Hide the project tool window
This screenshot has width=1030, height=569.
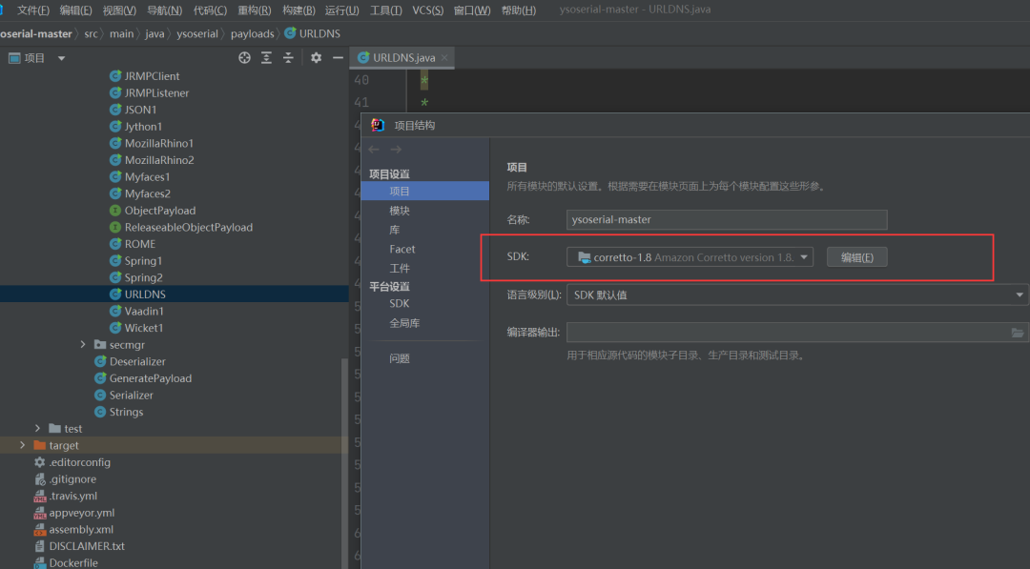(338, 58)
